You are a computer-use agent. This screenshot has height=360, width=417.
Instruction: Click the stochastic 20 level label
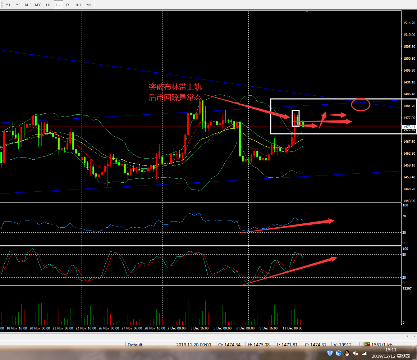click(404, 278)
